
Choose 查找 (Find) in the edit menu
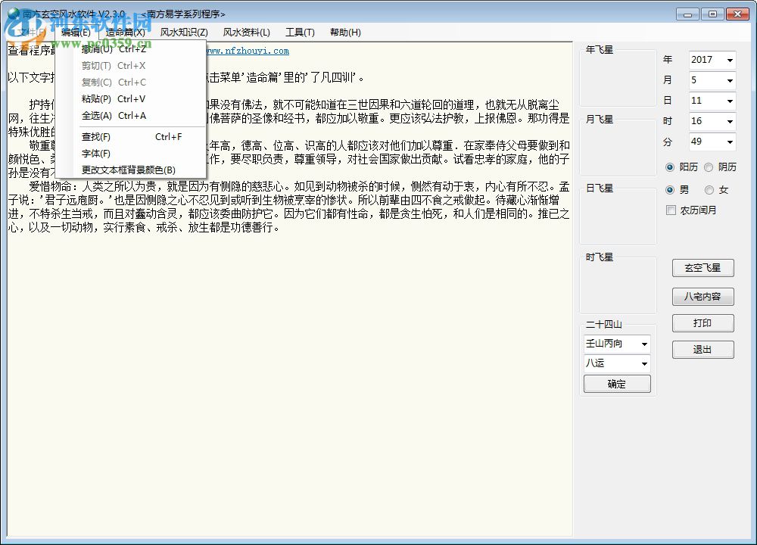click(95, 137)
